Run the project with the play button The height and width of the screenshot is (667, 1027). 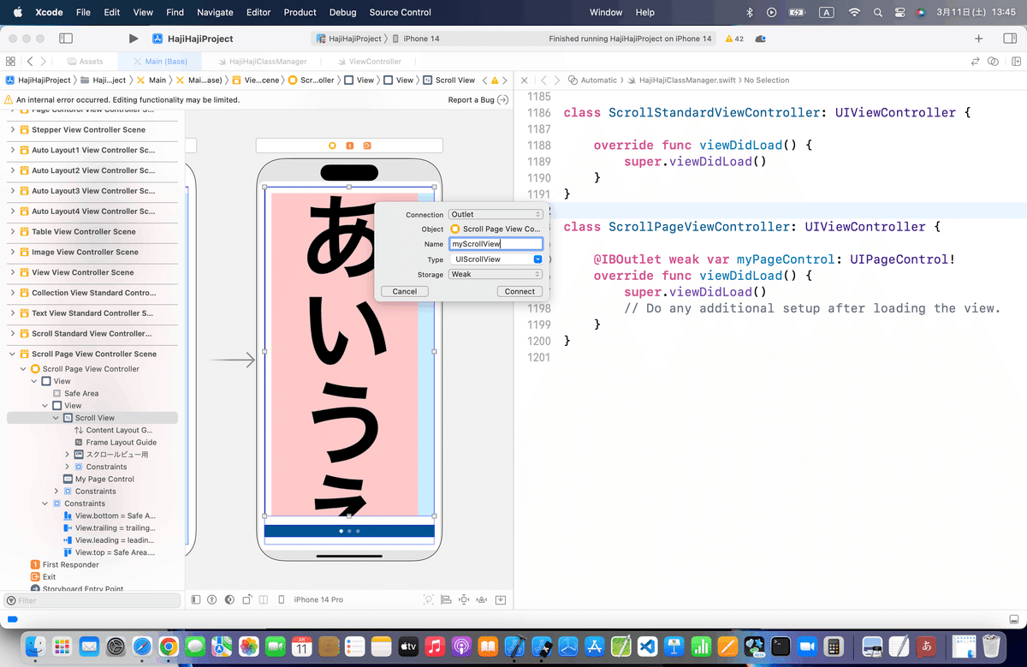click(x=133, y=39)
